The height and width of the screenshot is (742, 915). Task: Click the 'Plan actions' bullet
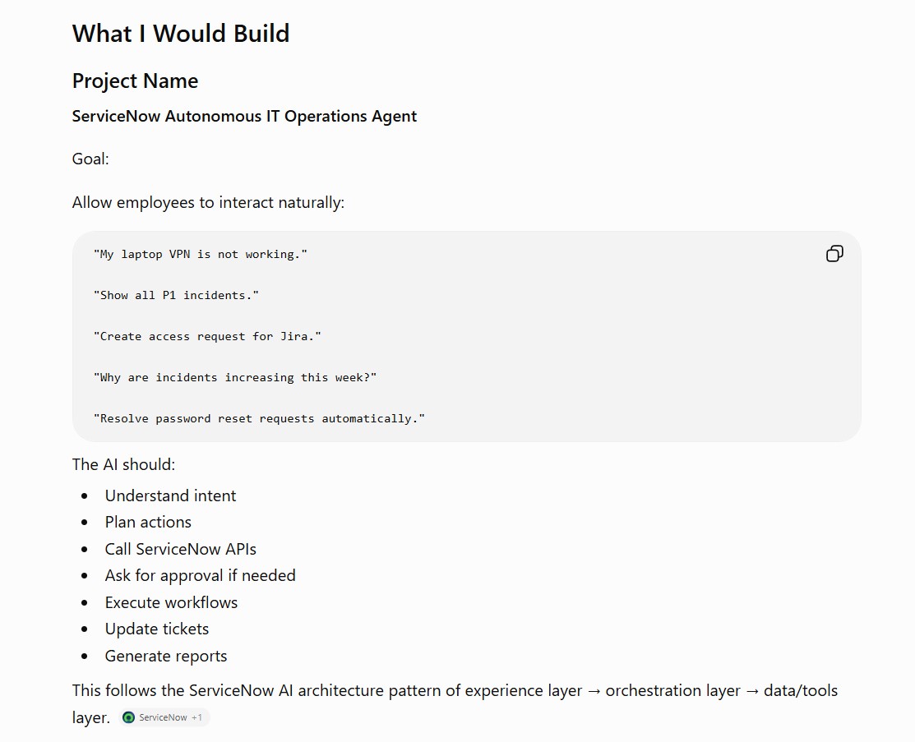[x=148, y=522]
